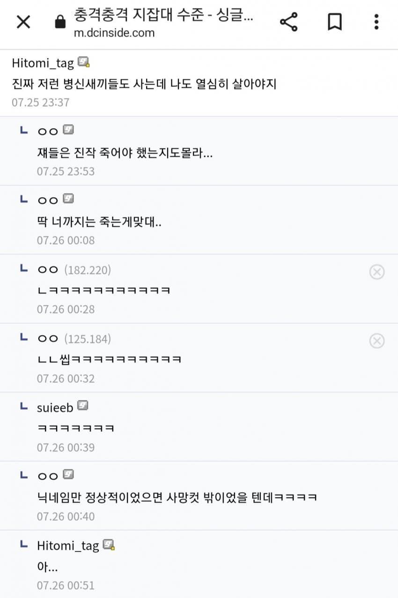This screenshot has width=398, height=598.
Task: Tap the badge icon beside top Hitomi_tag
Action: point(84,62)
